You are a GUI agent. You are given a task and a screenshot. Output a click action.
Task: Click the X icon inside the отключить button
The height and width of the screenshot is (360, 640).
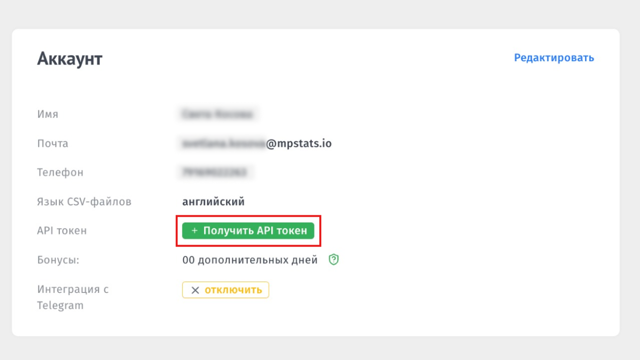pos(195,290)
